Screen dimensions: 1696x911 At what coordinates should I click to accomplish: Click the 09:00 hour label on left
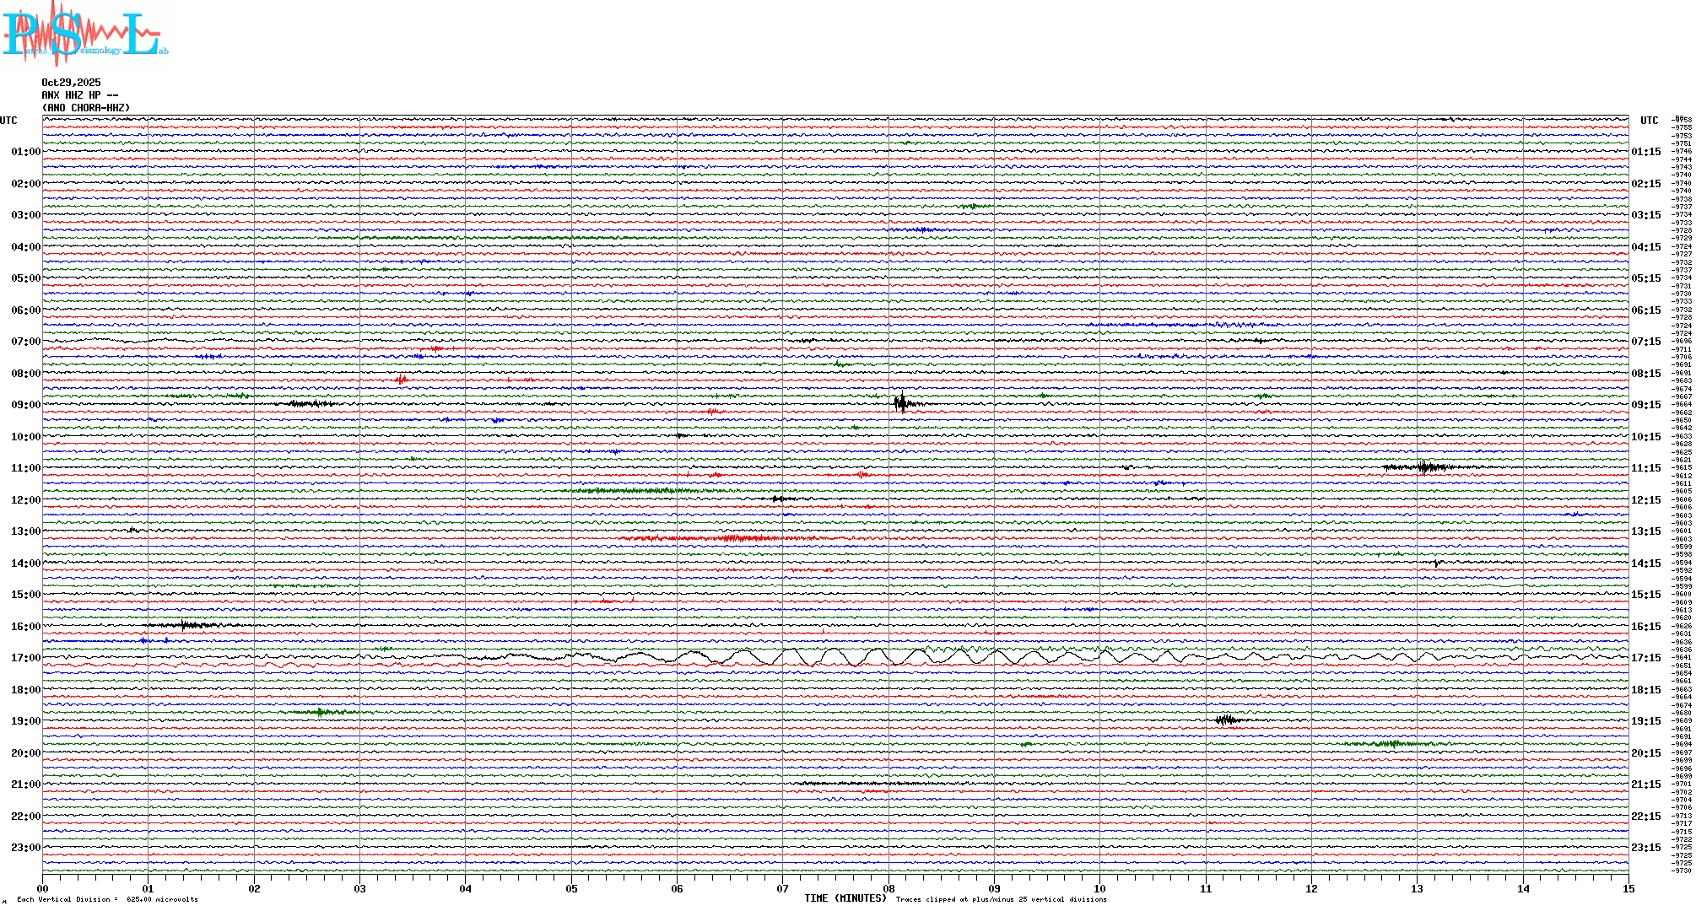(x=25, y=405)
